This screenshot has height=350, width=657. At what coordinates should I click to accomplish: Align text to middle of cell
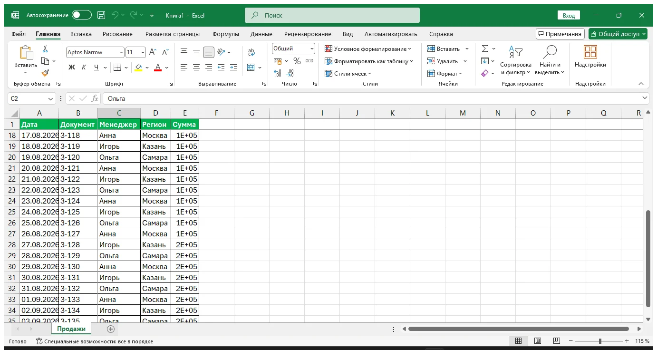[196, 52]
